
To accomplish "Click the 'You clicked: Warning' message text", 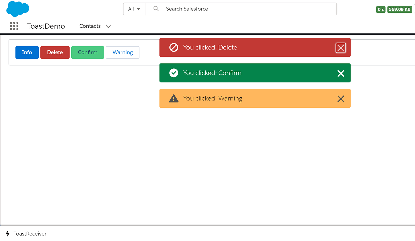I will click(213, 98).
